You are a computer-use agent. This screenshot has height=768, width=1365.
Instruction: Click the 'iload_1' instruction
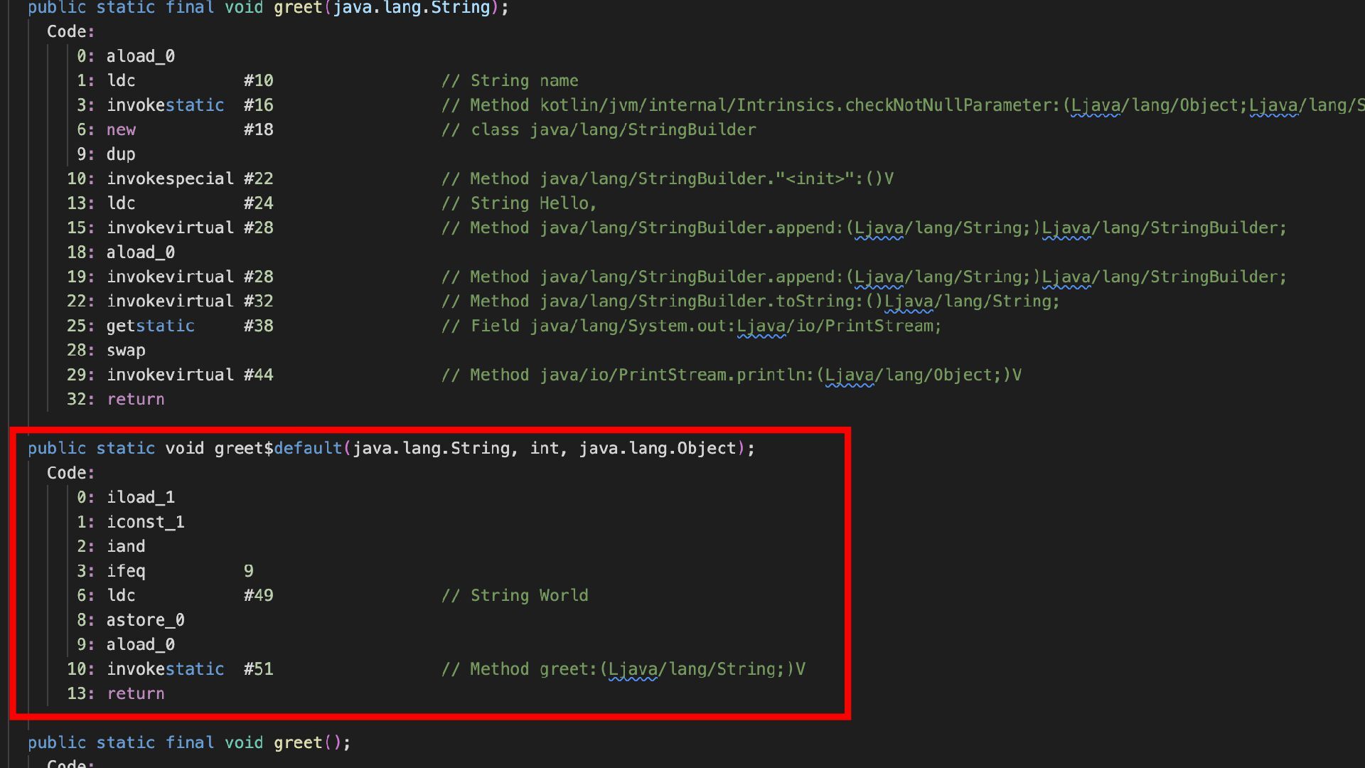[140, 497]
